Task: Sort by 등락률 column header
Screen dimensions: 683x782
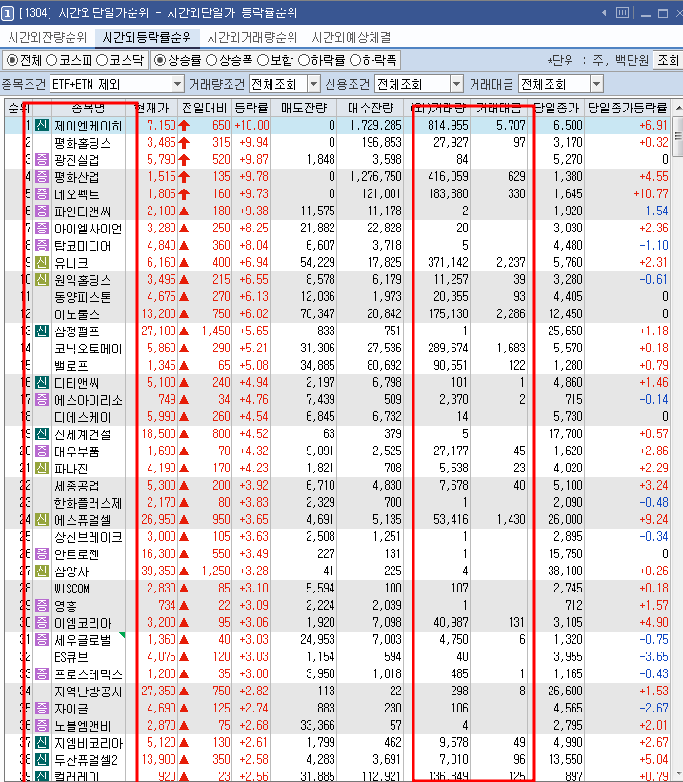Action: (x=251, y=108)
